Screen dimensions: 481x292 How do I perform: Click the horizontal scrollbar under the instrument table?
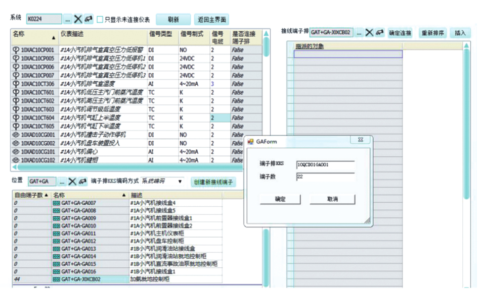(x=129, y=167)
